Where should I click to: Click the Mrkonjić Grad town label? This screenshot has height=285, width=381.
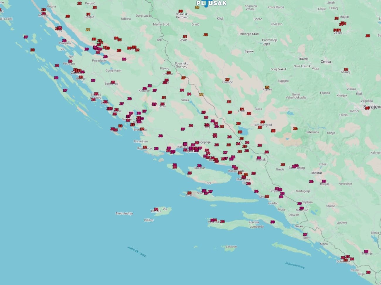249,34
